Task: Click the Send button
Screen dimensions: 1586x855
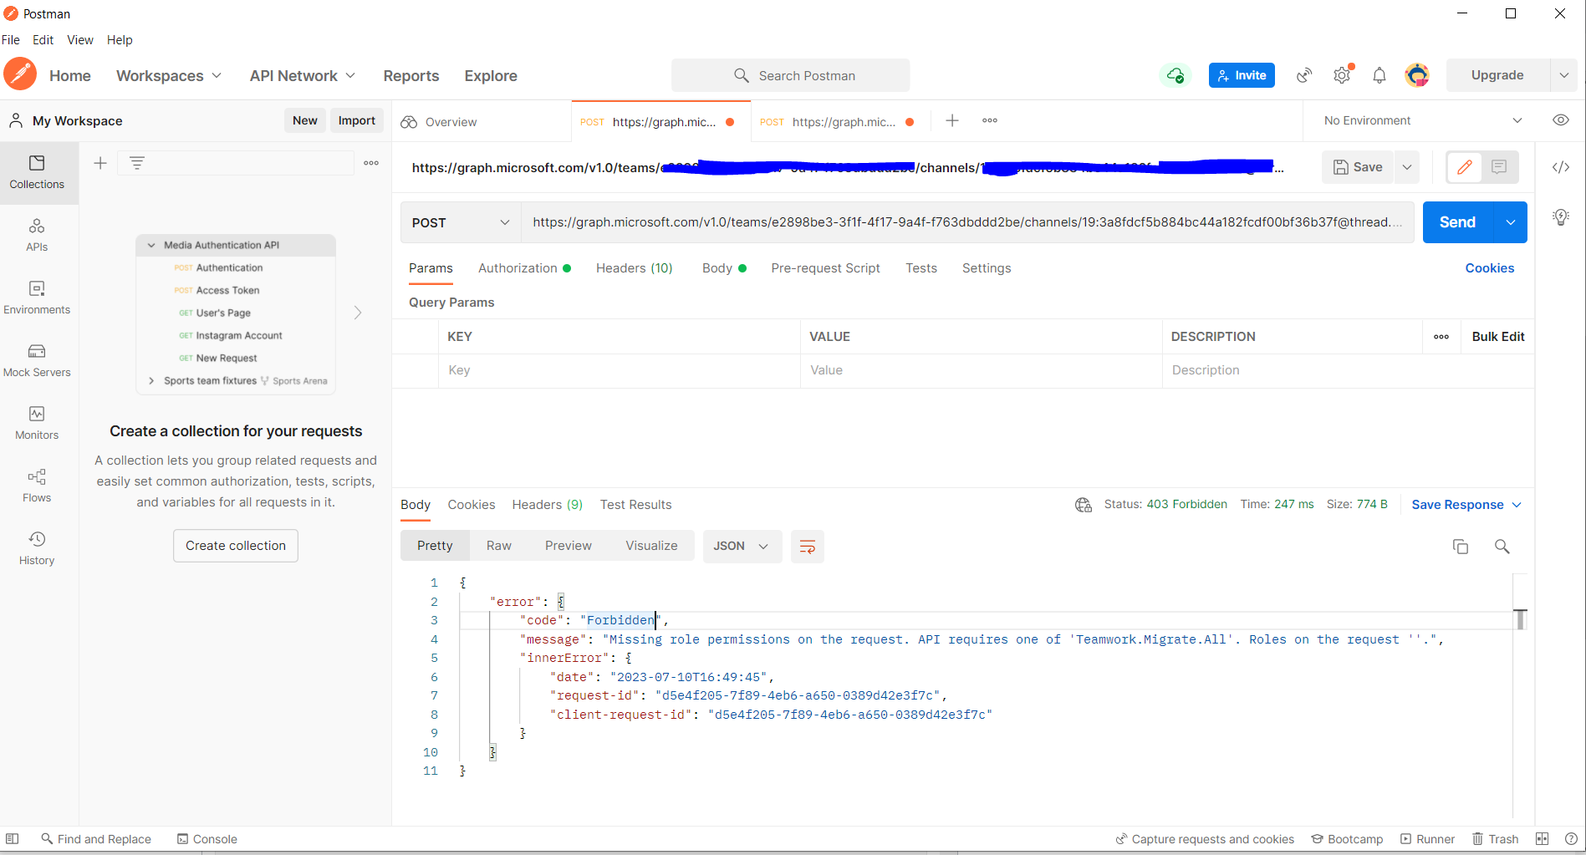Action: click(1456, 222)
